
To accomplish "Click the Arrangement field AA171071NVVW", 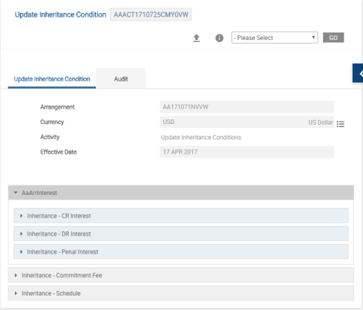I will point(247,107).
